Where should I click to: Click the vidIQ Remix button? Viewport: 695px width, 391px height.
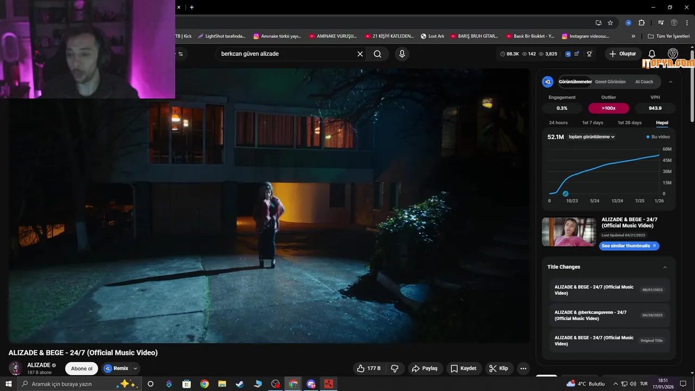tap(116, 368)
